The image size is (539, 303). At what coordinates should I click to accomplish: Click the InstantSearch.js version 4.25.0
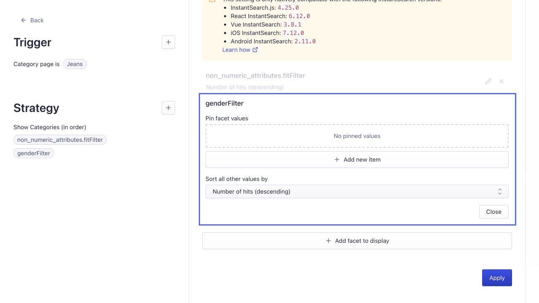[x=288, y=8]
